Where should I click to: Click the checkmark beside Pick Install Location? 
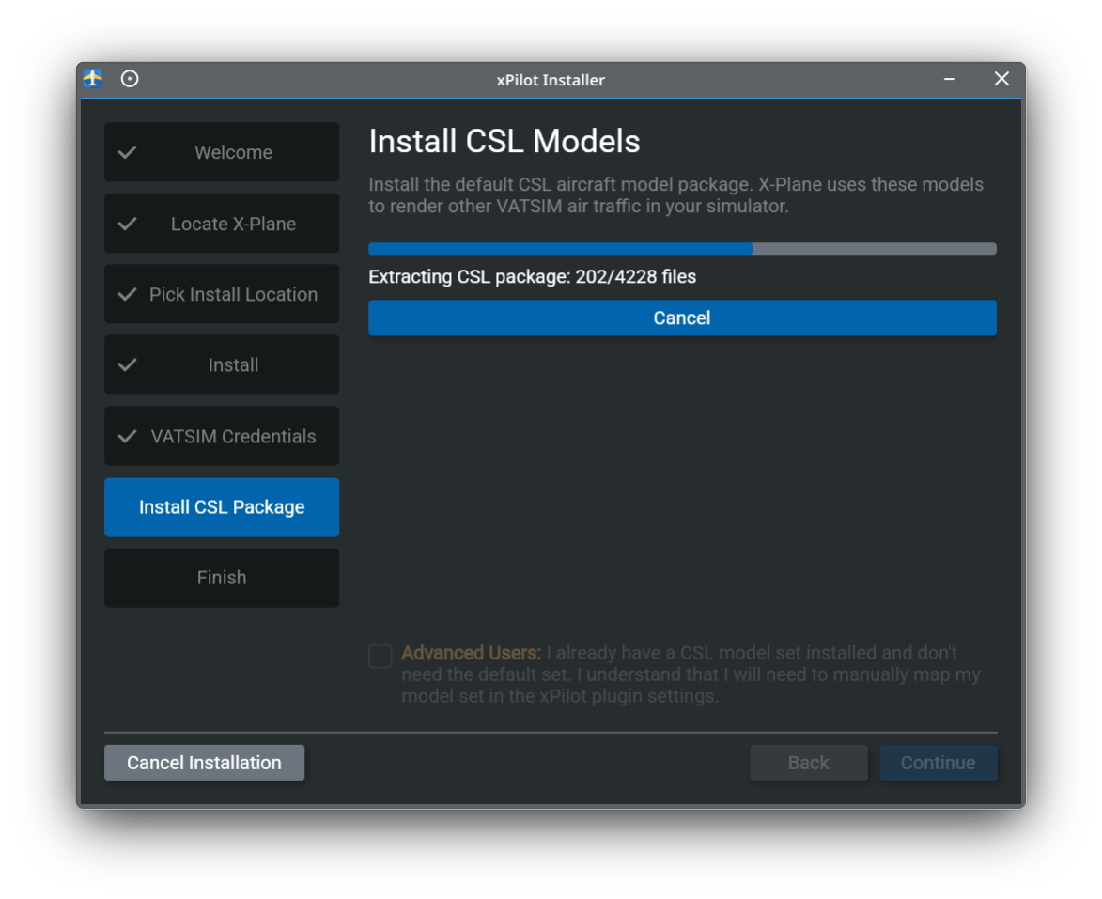point(128,294)
